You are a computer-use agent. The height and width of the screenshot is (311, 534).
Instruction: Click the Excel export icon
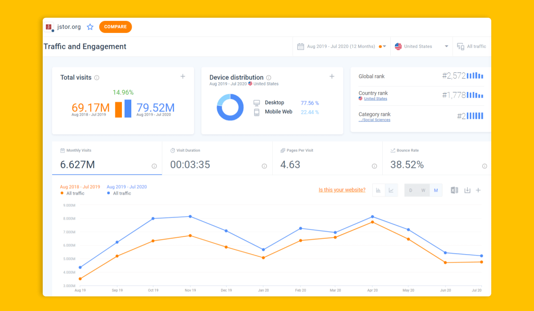(454, 190)
